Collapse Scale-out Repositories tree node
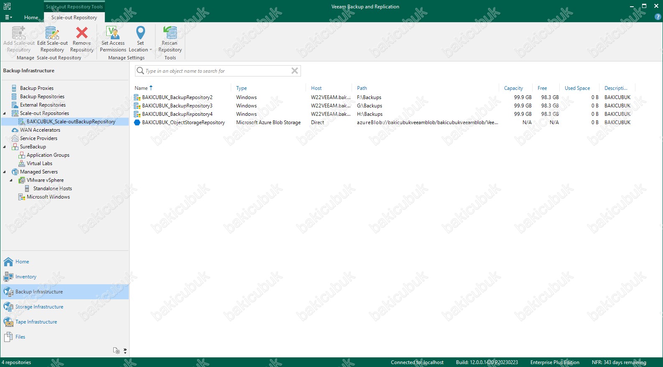This screenshot has width=663, height=367. 5,113
